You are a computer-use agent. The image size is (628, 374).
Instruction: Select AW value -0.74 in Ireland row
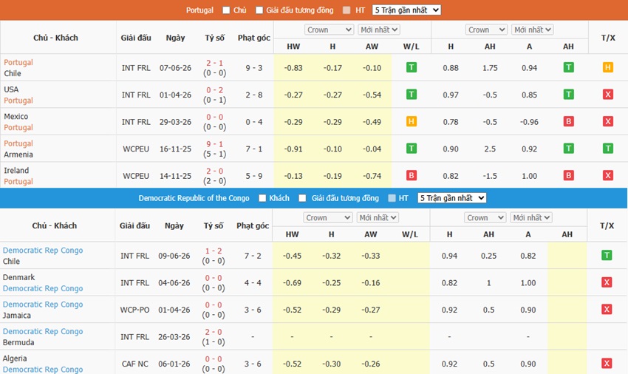372,176
